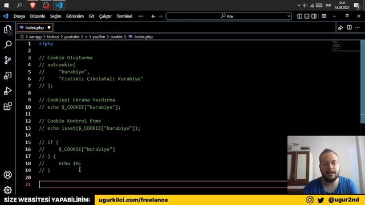This screenshot has width=365, height=205.
Task: Open Windows taskbar search
Action: [x=19, y=5]
